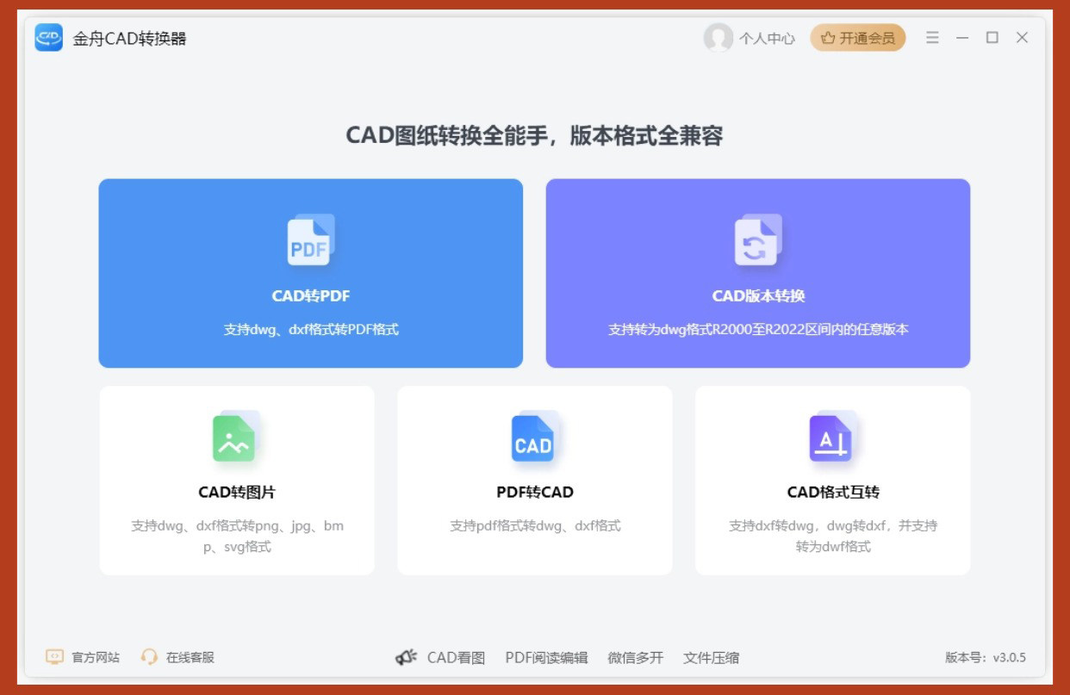The height and width of the screenshot is (695, 1070).
Task: Click the 金舟CAD转换器 app logo icon
Action: click(49, 38)
